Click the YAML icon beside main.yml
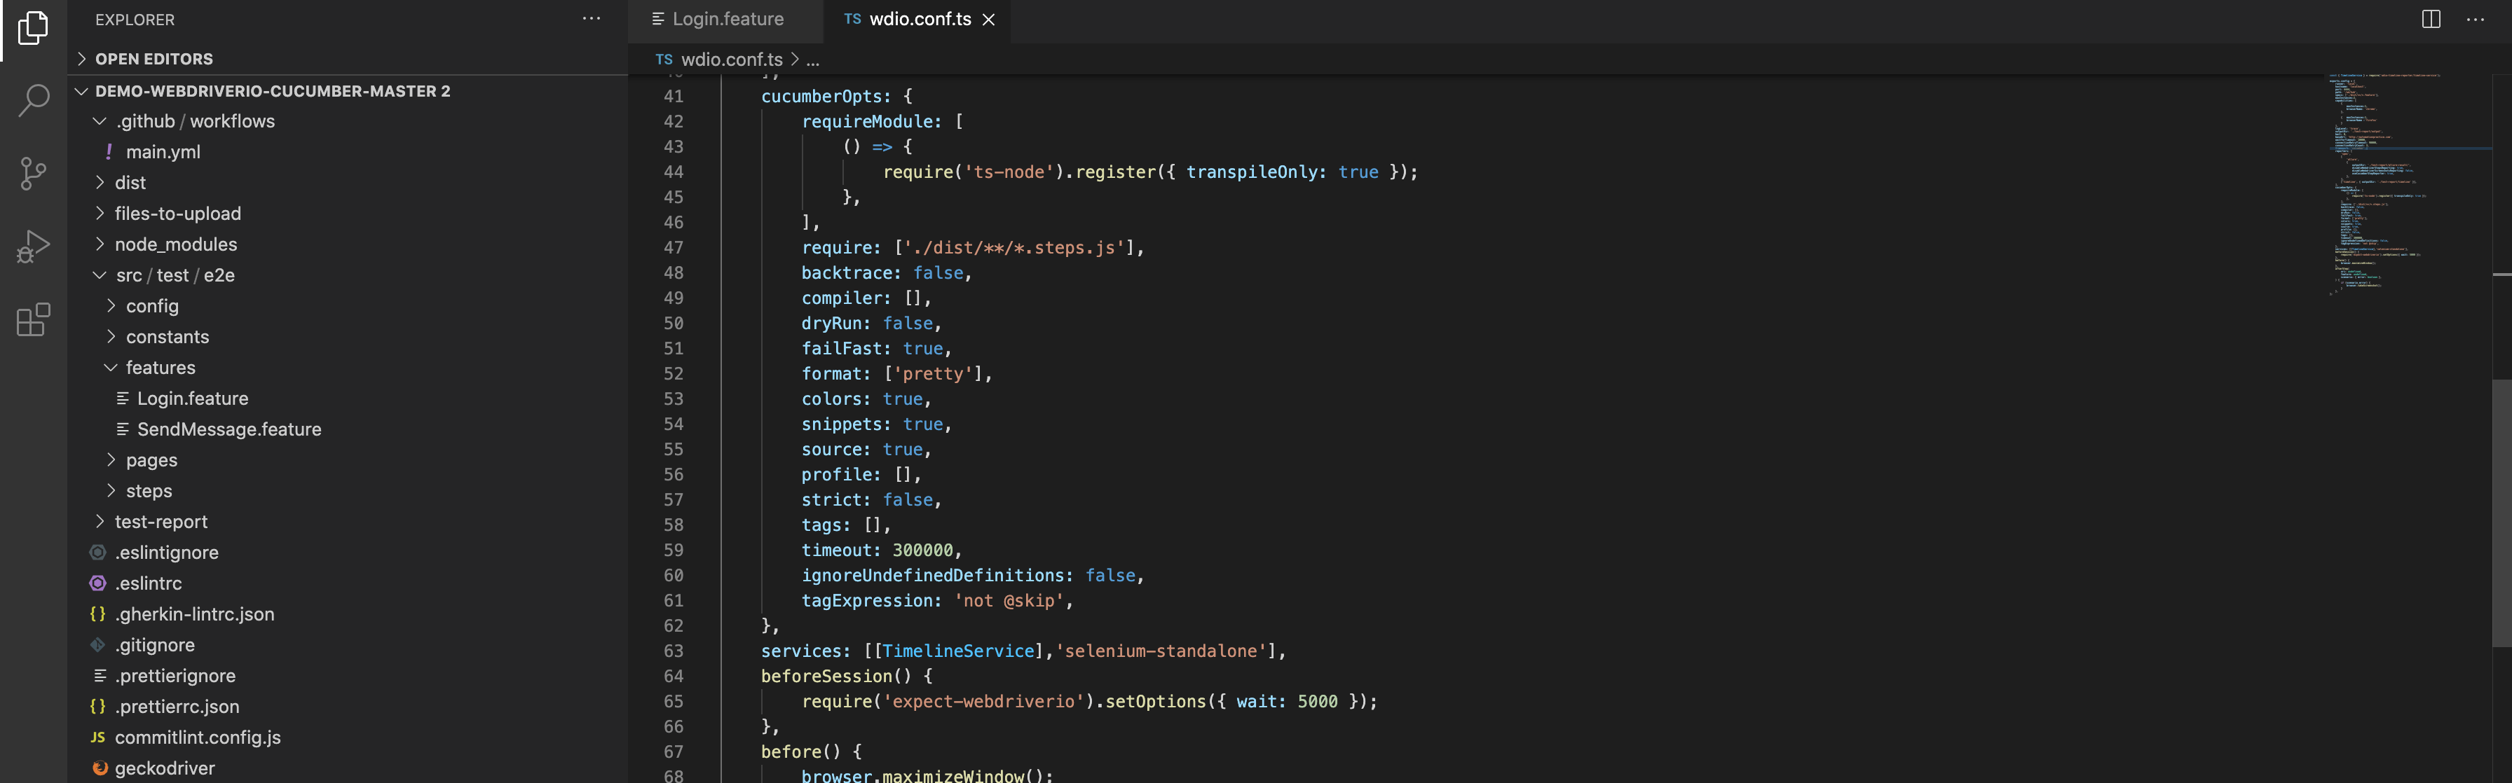 coord(109,152)
